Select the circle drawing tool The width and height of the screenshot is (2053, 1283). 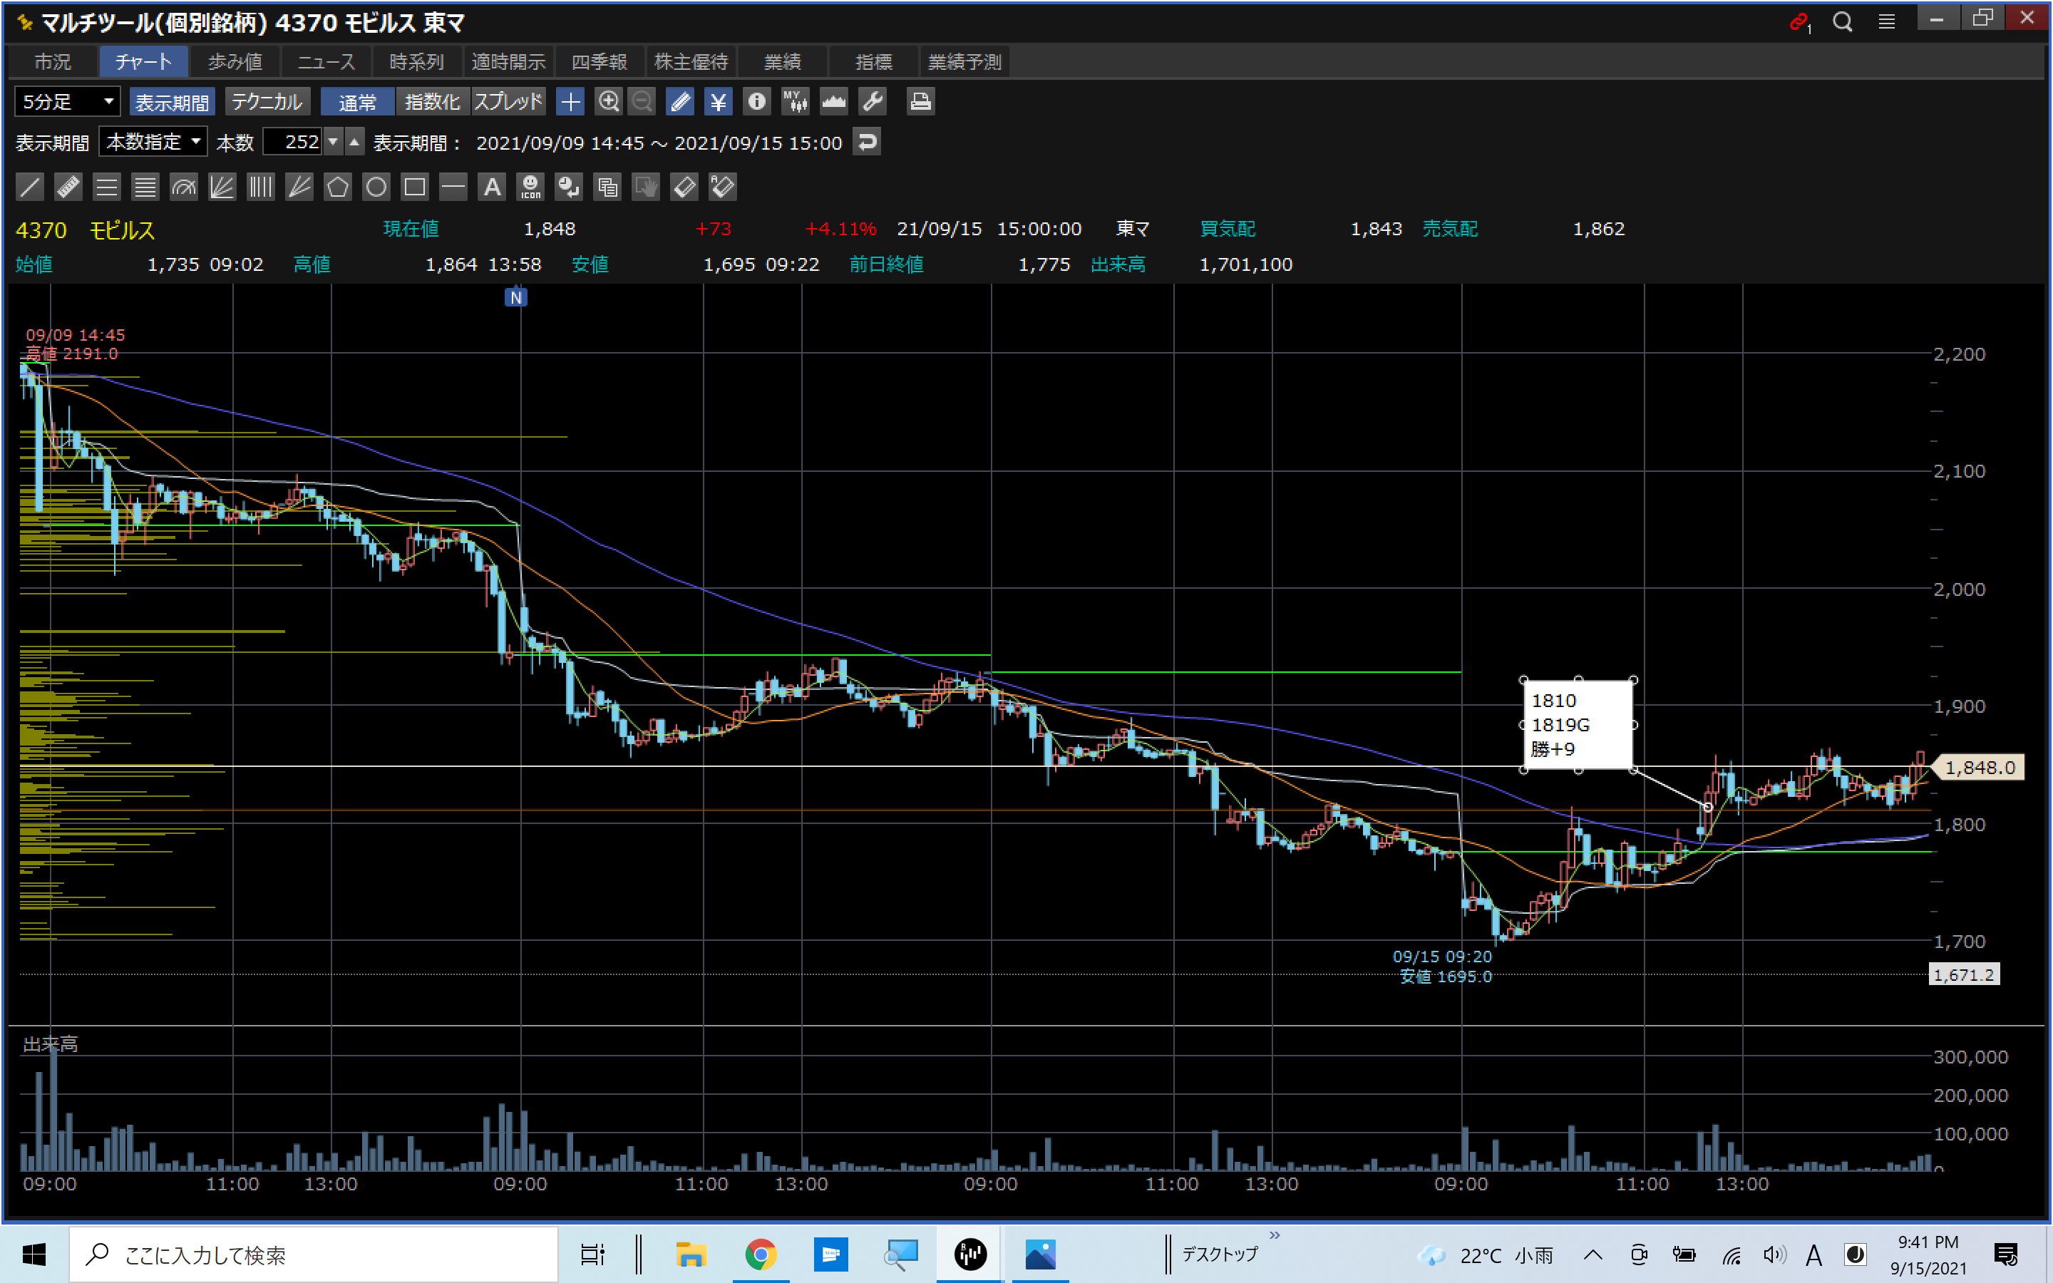click(x=376, y=187)
